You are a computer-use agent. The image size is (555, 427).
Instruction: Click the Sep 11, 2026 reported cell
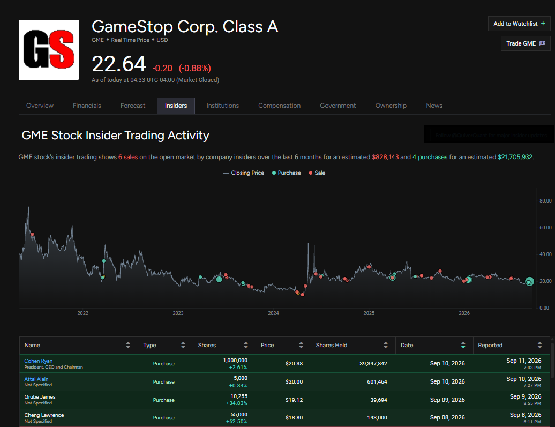(523, 361)
